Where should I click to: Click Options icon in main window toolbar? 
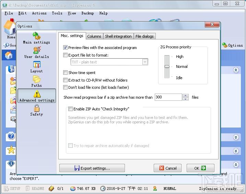point(233,45)
